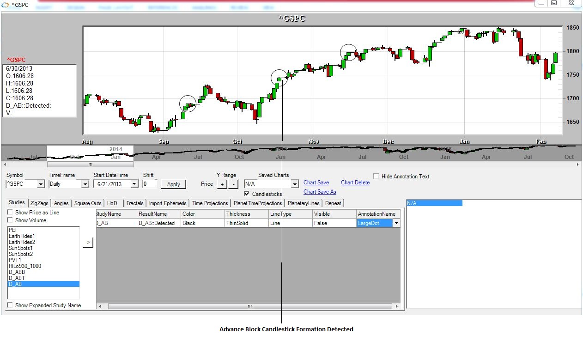Toggle the Candlesticks checkbox
This screenshot has width=583, height=341.
pyautogui.click(x=247, y=194)
